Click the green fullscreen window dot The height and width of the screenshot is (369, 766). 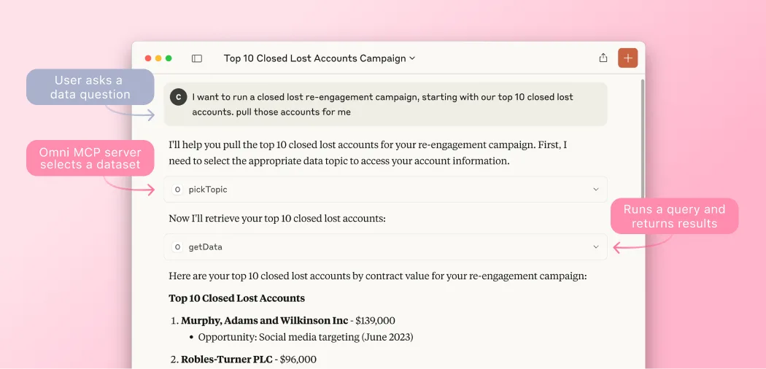[x=169, y=58]
